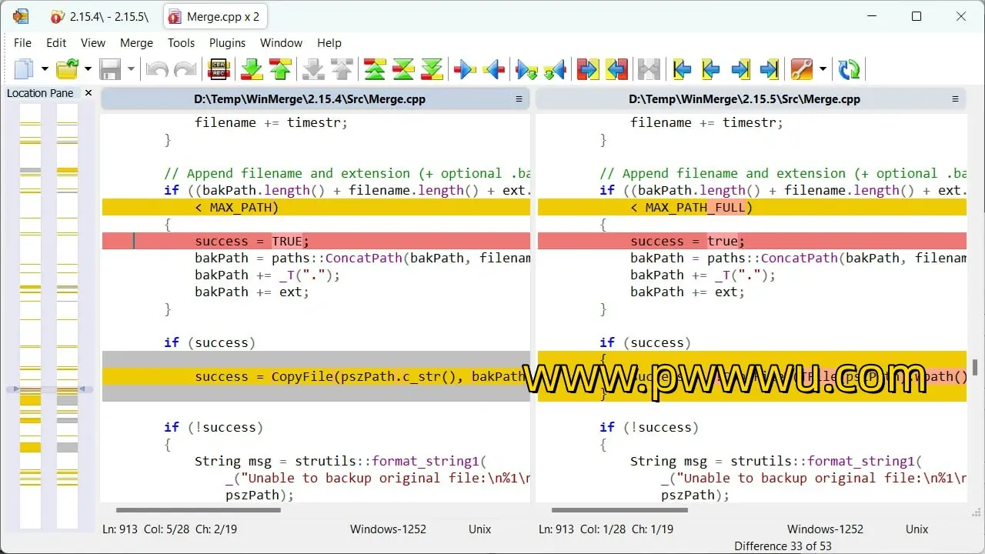
Task: Expand the Open folder dropdown arrow
Action: pyautogui.click(x=88, y=69)
